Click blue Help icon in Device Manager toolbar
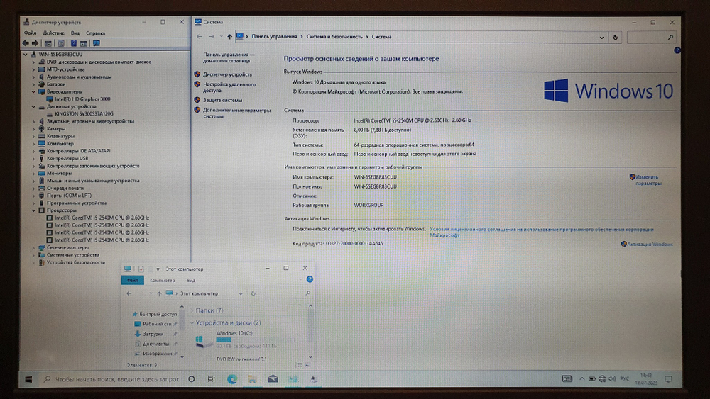Image resolution: width=710 pixels, height=399 pixels. click(x=73, y=43)
